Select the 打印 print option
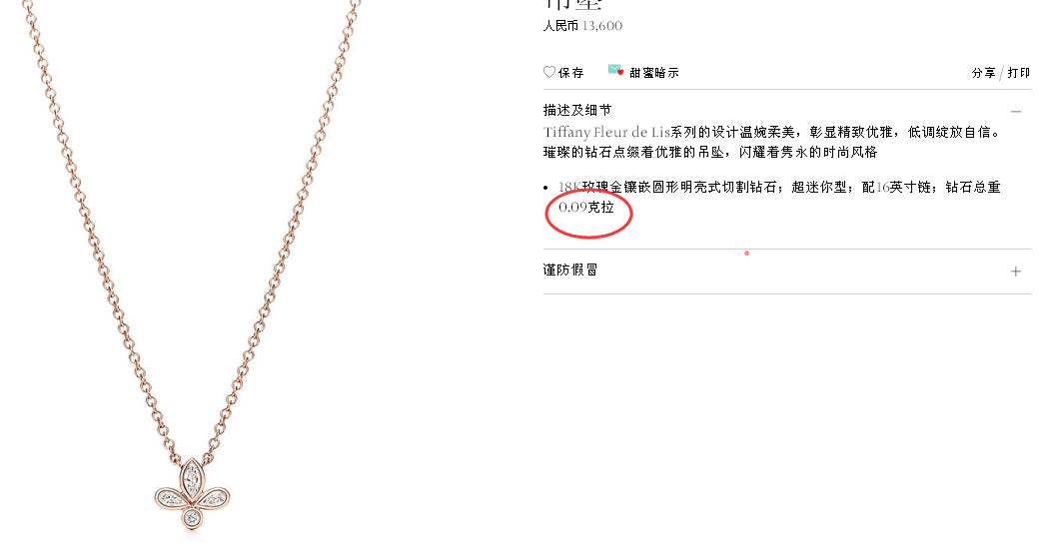Screen dimensions: 1059x556 tap(1018, 73)
